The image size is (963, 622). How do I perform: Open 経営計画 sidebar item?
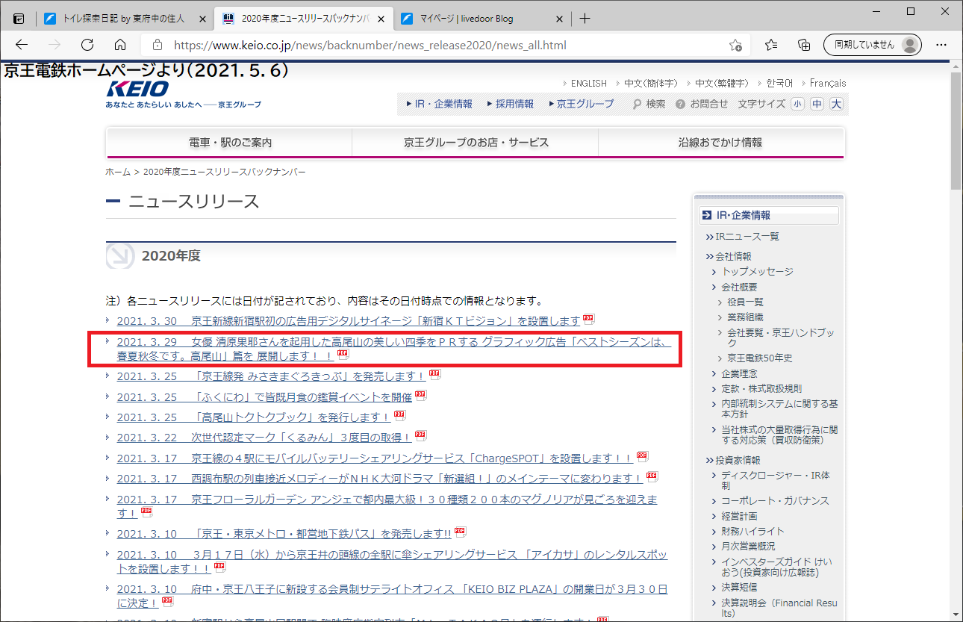(739, 516)
